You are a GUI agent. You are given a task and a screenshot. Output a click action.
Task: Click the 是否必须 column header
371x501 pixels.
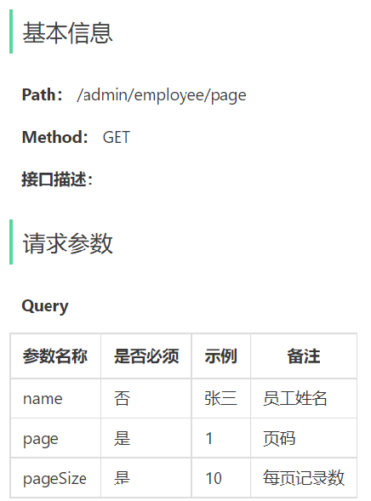146,356
